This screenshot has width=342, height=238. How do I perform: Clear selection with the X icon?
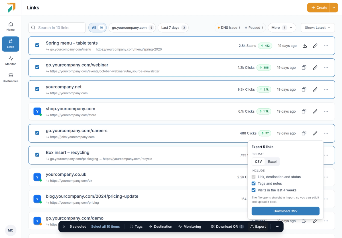pos(64,227)
